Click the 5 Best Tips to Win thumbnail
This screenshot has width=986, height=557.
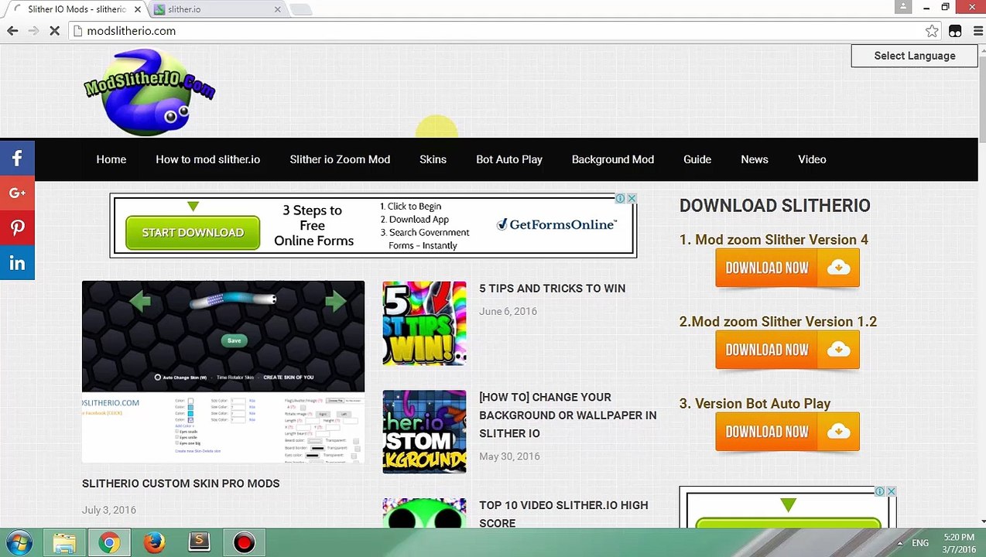(424, 323)
